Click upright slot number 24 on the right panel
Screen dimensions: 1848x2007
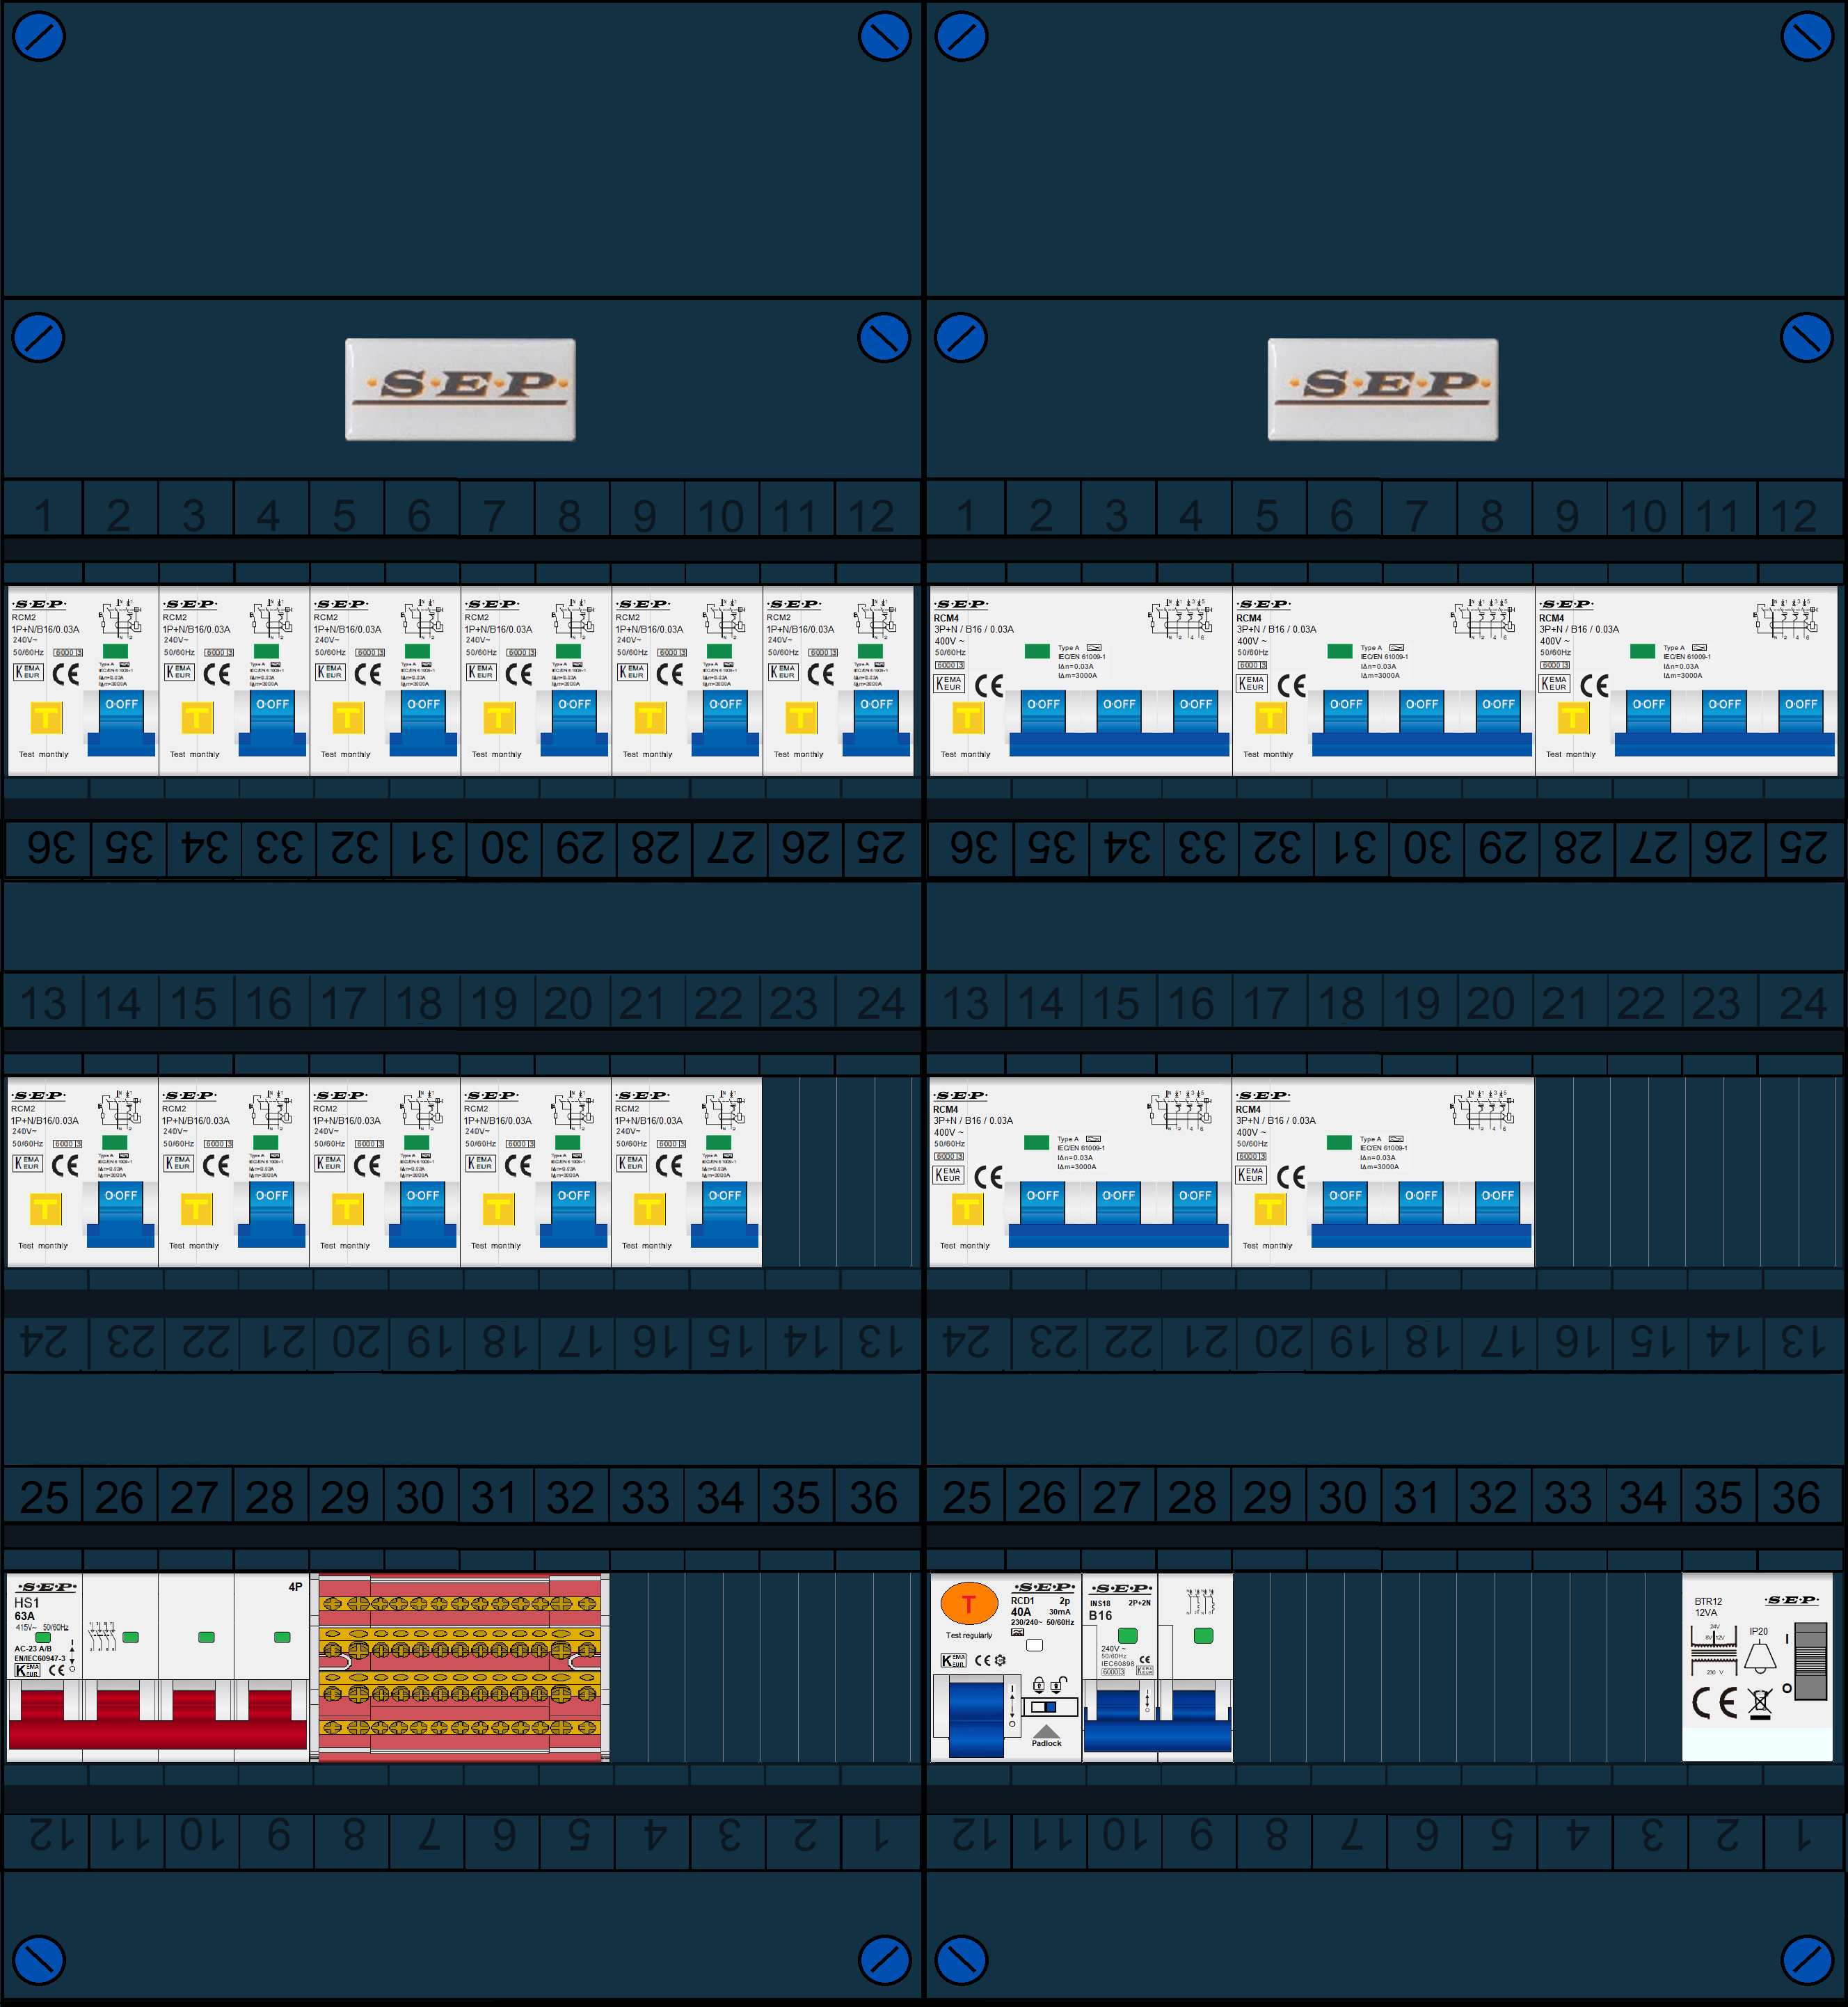[x=1802, y=1003]
